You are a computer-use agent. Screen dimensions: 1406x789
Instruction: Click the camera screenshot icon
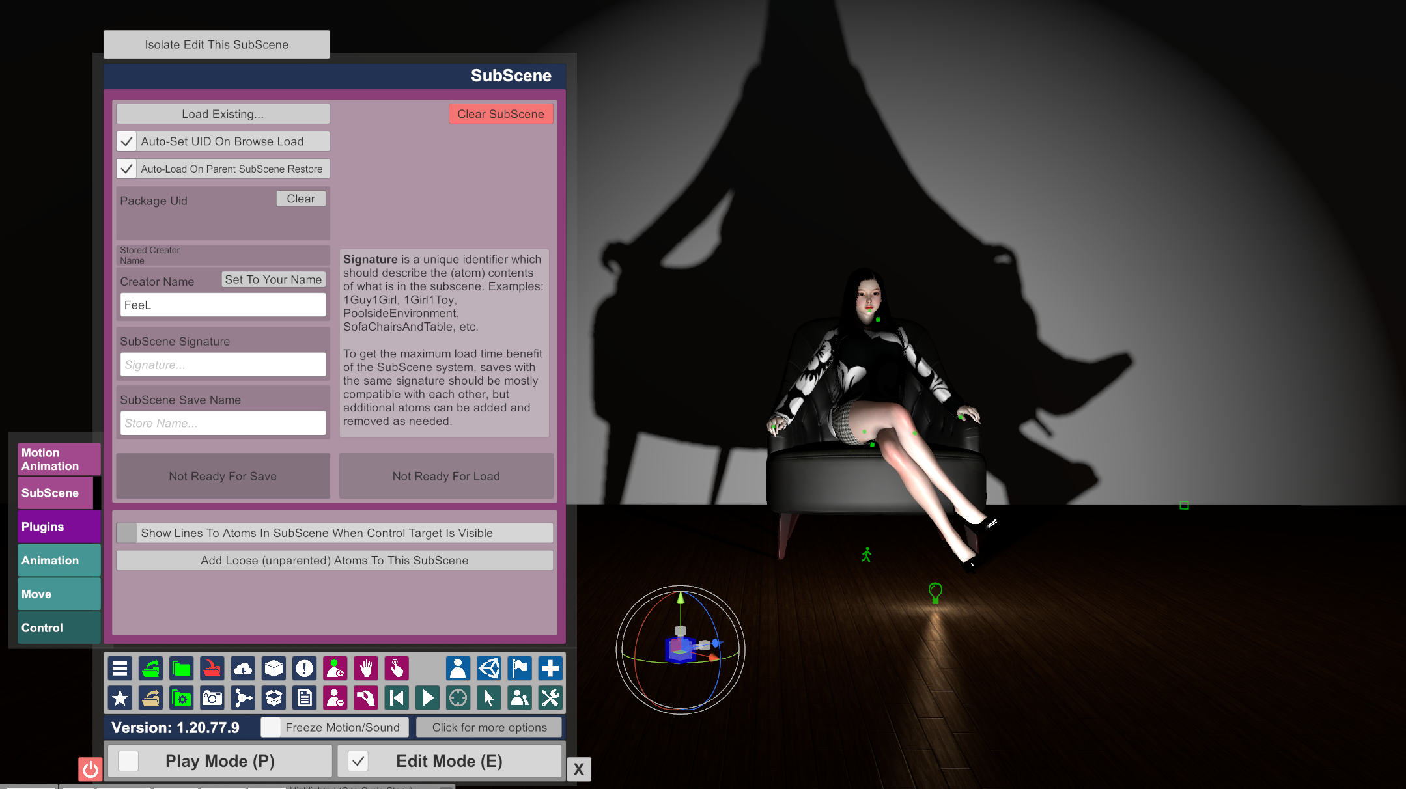coord(212,699)
